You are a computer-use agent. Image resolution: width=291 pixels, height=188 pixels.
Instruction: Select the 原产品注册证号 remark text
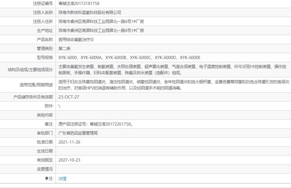point(96,124)
